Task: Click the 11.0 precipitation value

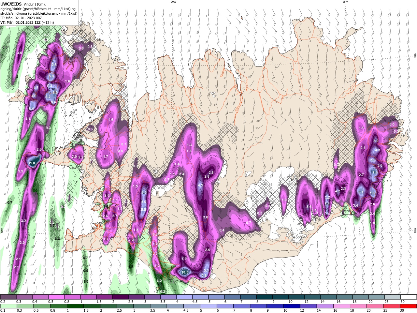Action: (x=32, y=163)
